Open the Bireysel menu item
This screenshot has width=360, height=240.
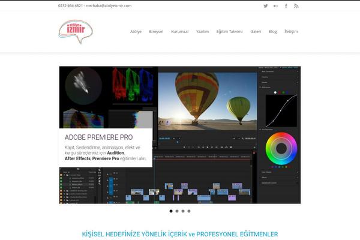[156, 31]
